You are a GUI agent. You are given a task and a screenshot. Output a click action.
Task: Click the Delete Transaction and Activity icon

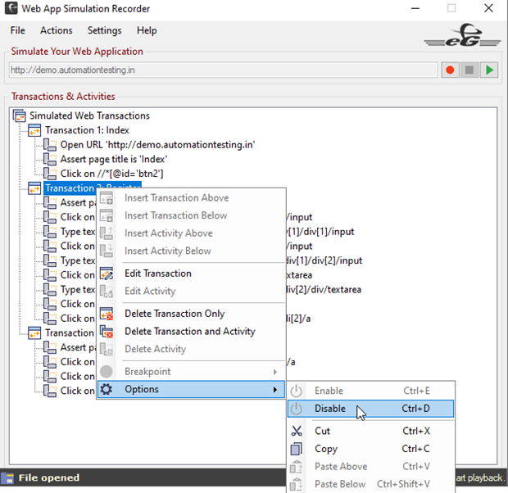107,332
